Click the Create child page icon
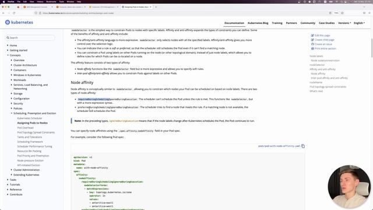 pos(312,40)
